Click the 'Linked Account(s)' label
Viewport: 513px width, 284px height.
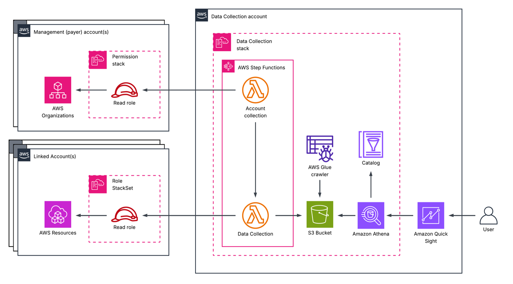click(x=55, y=157)
